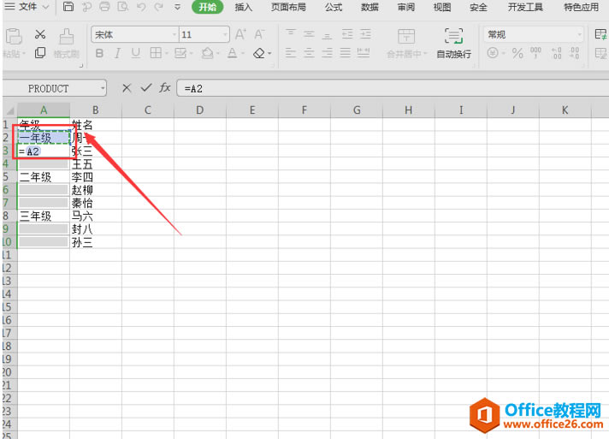
Task: Click the Select All corner triangle
Action: pos(9,110)
